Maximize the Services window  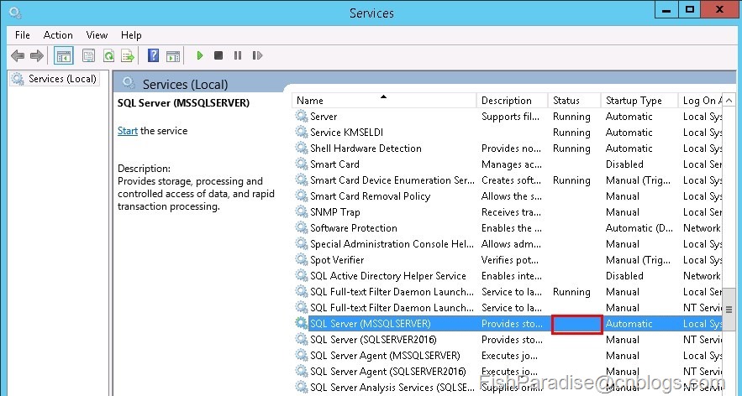tap(689, 10)
